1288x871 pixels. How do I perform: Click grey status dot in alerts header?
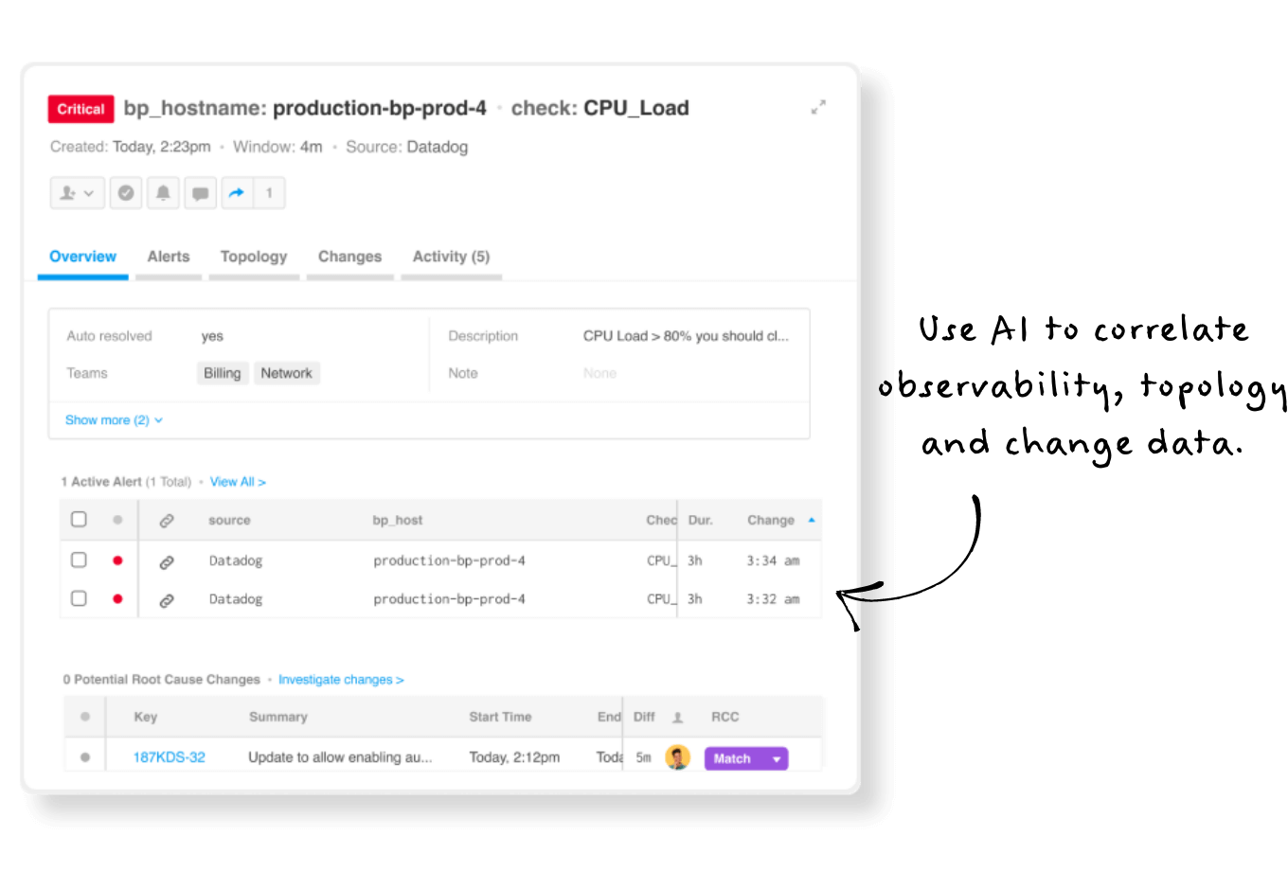(x=117, y=520)
